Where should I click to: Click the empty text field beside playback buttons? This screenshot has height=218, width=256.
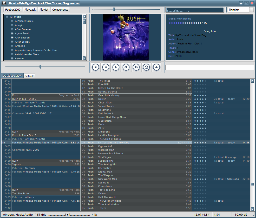[x=209, y=67]
